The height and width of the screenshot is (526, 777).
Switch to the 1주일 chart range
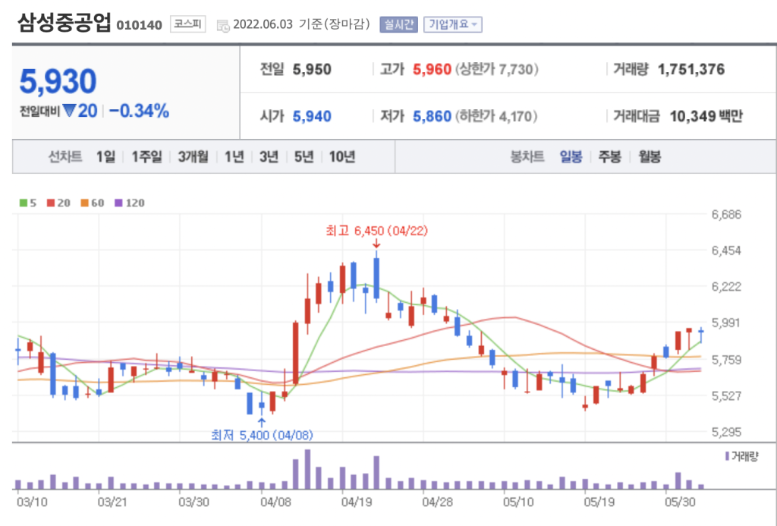[146, 157]
